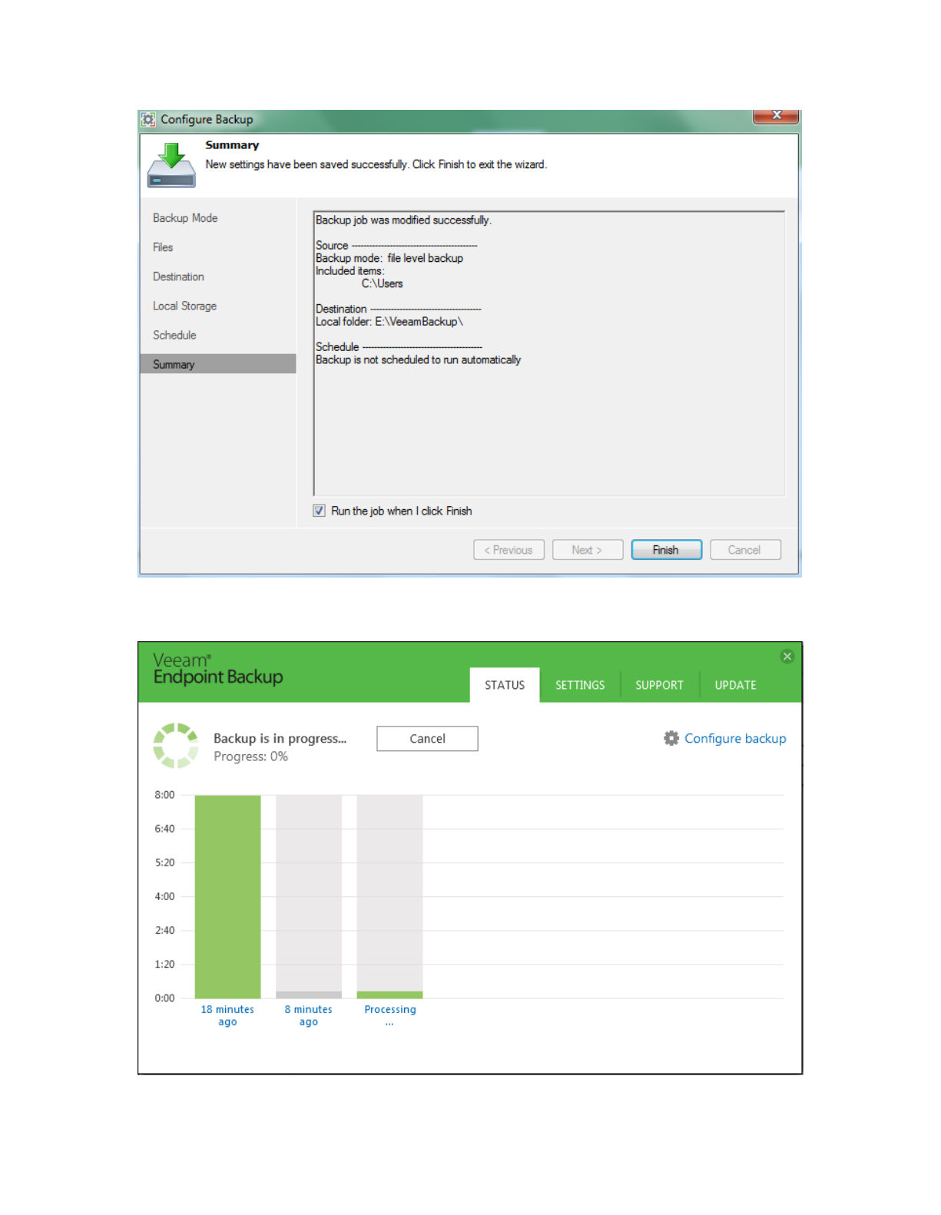Click the green download drive icon
Image resolution: width=941 pixels, height=1215 pixels.
pos(171,165)
